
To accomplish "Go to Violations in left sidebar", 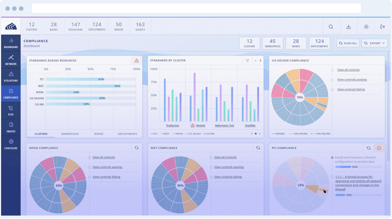I will (x=11, y=76).
